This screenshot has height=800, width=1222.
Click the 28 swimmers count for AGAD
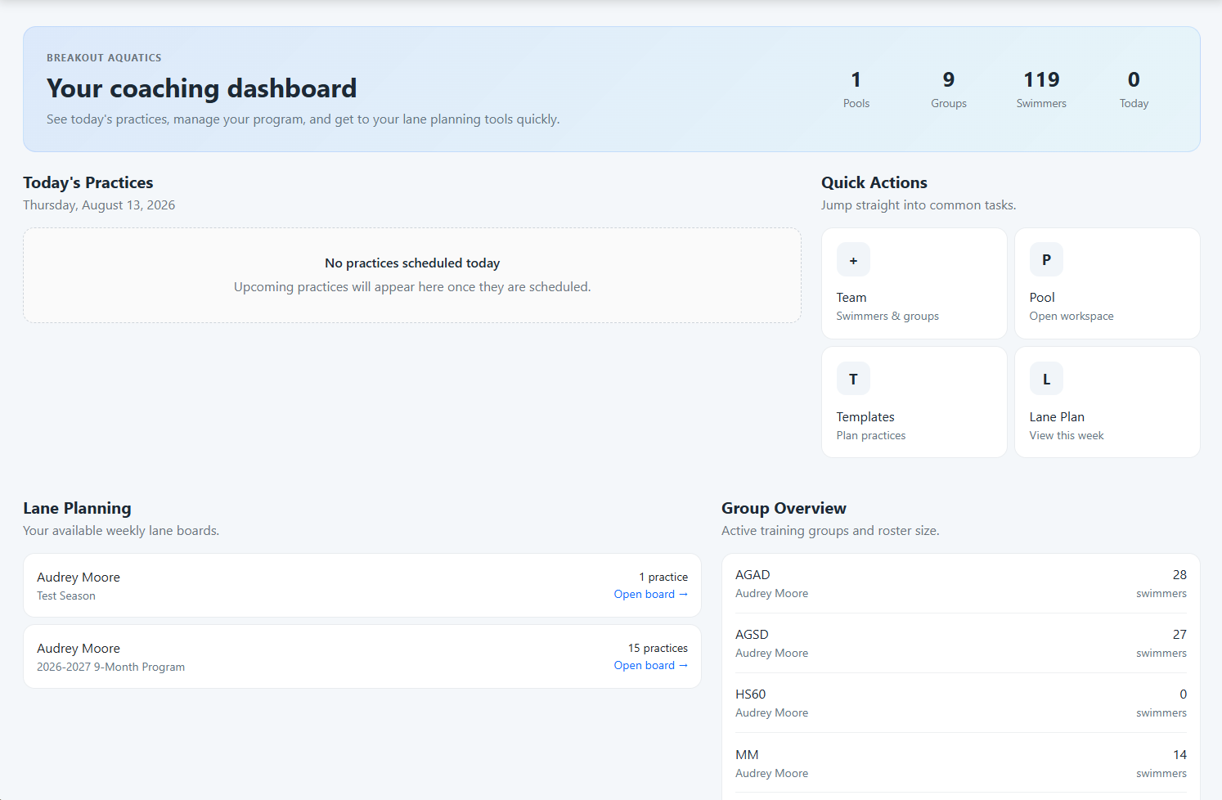click(x=1161, y=584)
